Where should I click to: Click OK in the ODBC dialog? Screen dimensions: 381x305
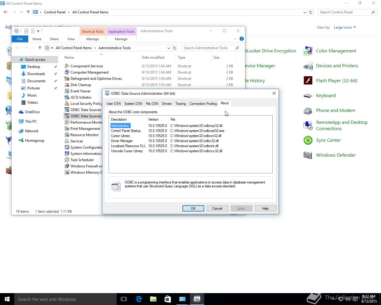pyautogui.click(x=193, y=208)
